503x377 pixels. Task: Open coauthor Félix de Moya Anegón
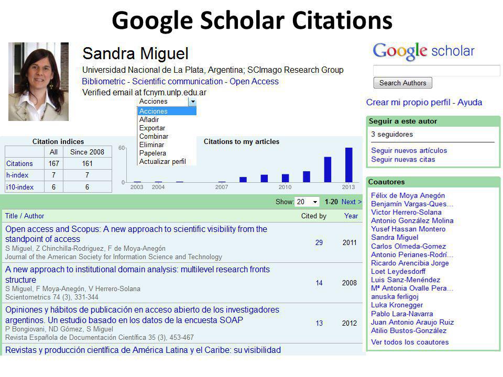point(408,195)
